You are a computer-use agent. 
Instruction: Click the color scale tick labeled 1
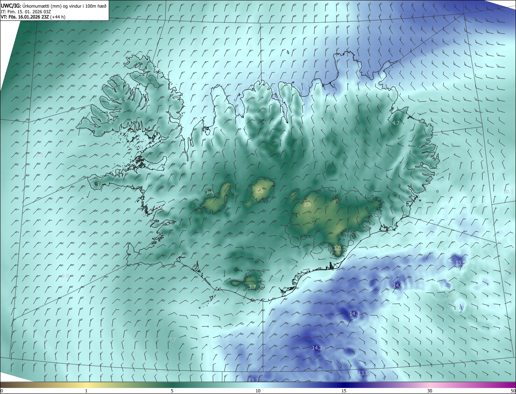(86, 391)
